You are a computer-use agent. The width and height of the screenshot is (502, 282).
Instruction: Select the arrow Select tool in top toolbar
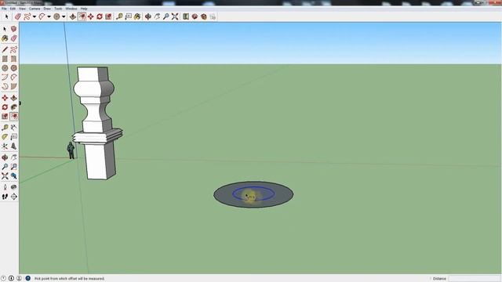pos(6,16)
